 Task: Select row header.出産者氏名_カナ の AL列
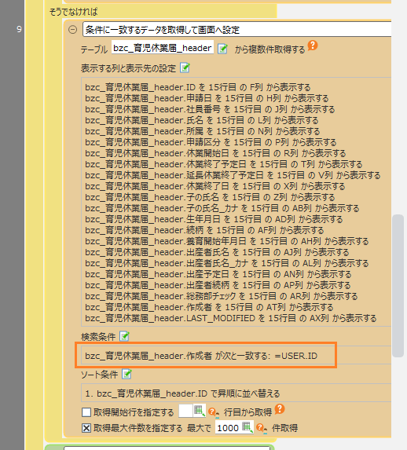[x=226, y=263]
